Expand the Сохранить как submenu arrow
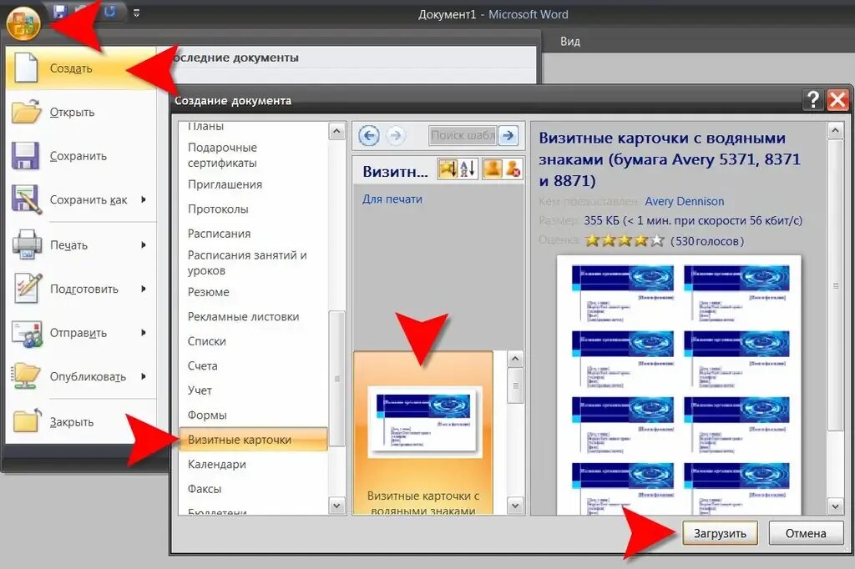 coord(144,199)
